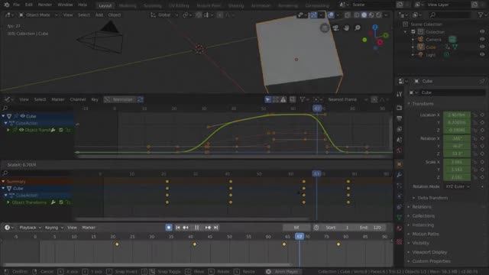This screenshot has height=275, width=489.
Task: Hide the Cube in outliner via eye icon
Action: click(482, 47)
